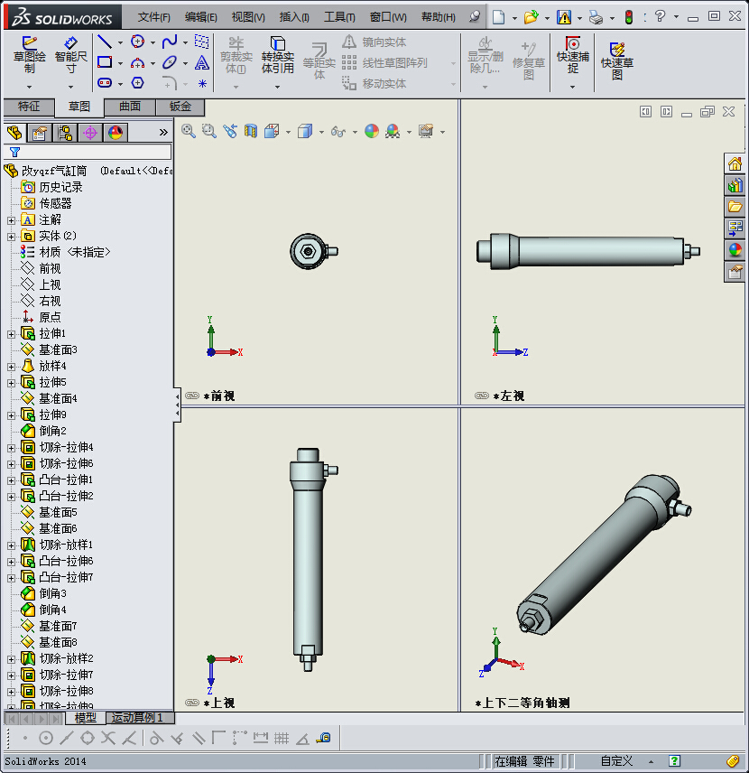Image resolution: width=749 pixels, height=773 pixels.
Task: Open the 编辑(E) menu
Action: [x=200, y=17]
